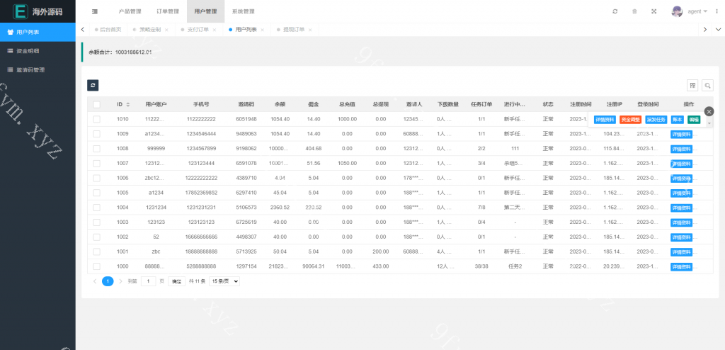Screen dimensions: 725x350
Task: Check the box for user ID 1004
Action: (96, 208)
